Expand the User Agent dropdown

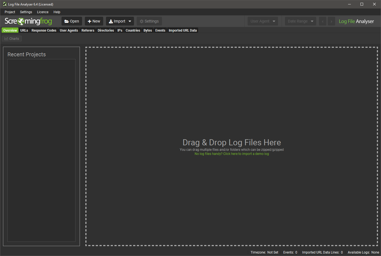coord(263,21)
